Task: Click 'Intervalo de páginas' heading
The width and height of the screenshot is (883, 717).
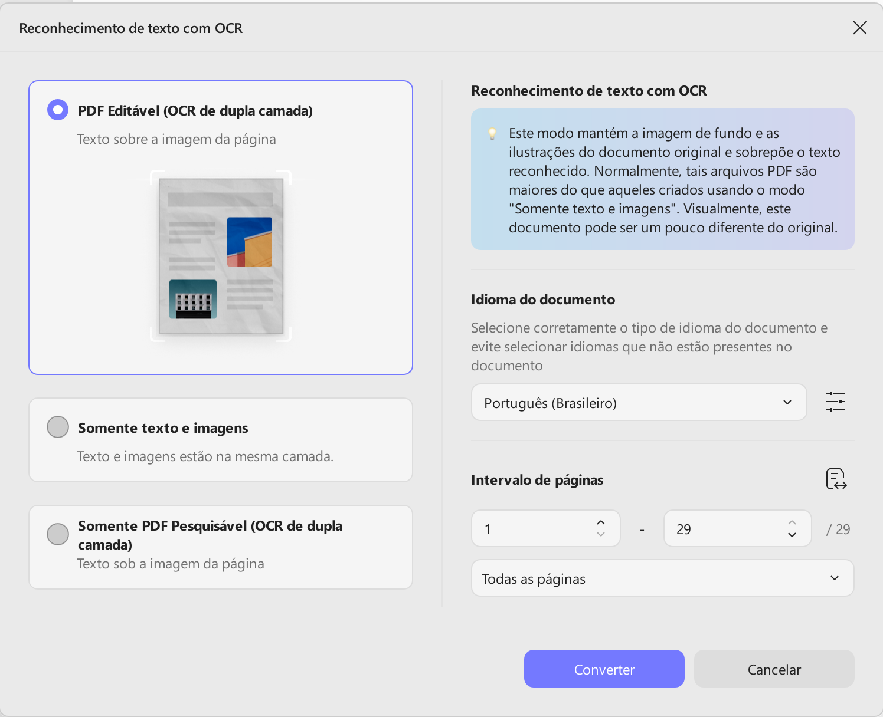Action: (537, 480)
